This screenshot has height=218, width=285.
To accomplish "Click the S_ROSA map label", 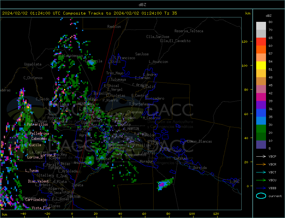I will pos(165,150).
